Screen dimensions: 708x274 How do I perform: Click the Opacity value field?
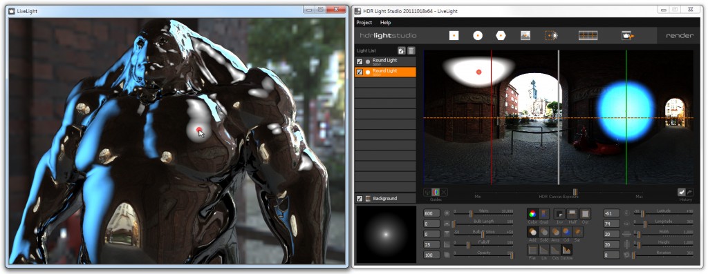431,255
